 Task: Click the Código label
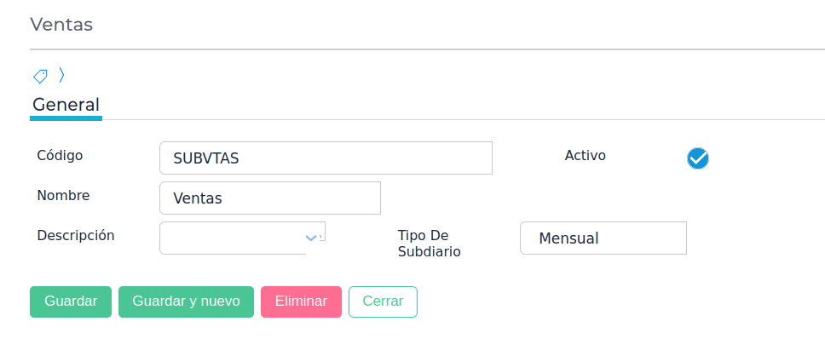(x=60, y=155)
